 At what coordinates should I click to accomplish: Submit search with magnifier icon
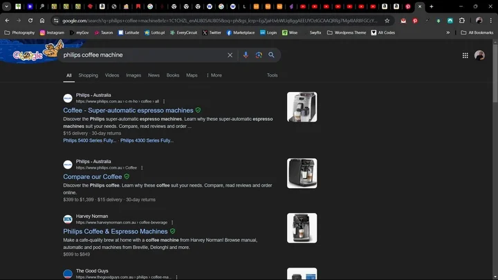[271, 55]
